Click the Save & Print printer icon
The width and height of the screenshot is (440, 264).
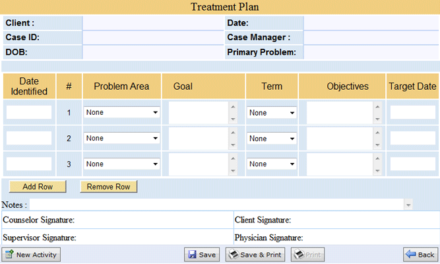tap(233, 255)
